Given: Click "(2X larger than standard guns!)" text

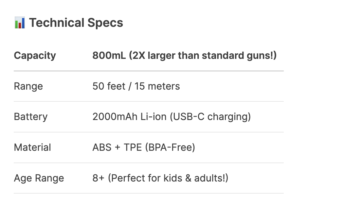Looking at the screenshot, I should (x=203, y=56).
